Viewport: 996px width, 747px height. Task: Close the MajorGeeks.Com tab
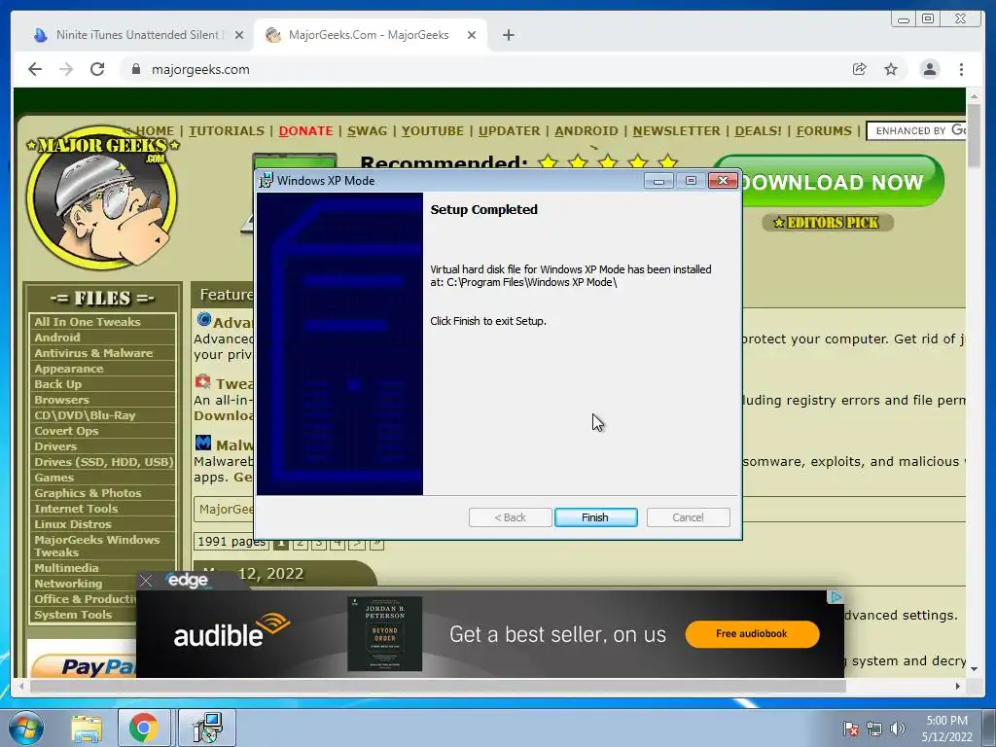point(472,35)
